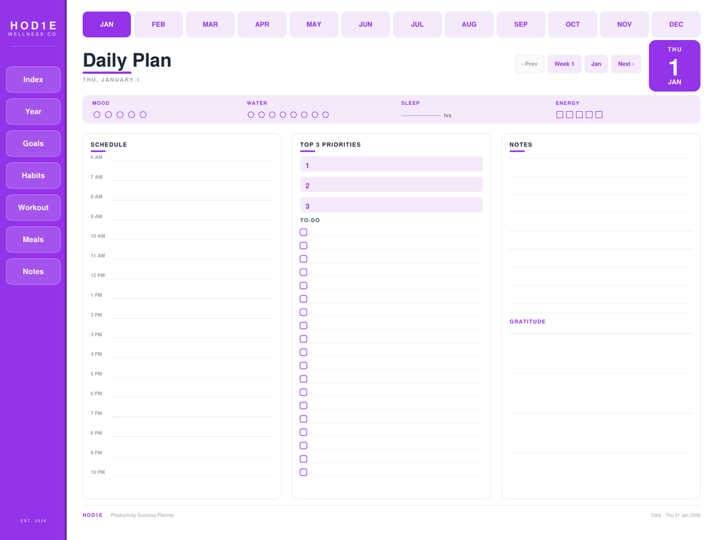Open the Habits tracker
The height and width of the screenshot is (540, 720).
pos(33,175)
